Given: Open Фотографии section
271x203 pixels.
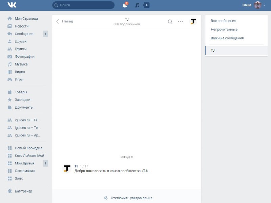Looking at the screenshot, I should coord(24,57).
